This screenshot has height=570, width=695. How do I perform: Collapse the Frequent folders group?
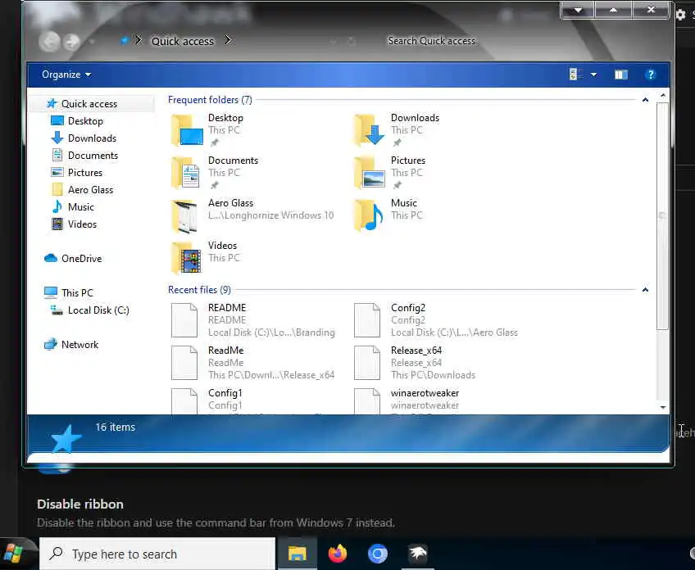(645, 100)
